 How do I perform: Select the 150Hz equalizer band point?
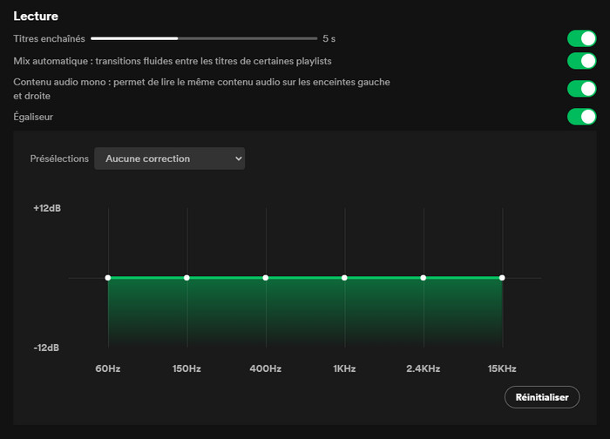(x=186, y=278)
